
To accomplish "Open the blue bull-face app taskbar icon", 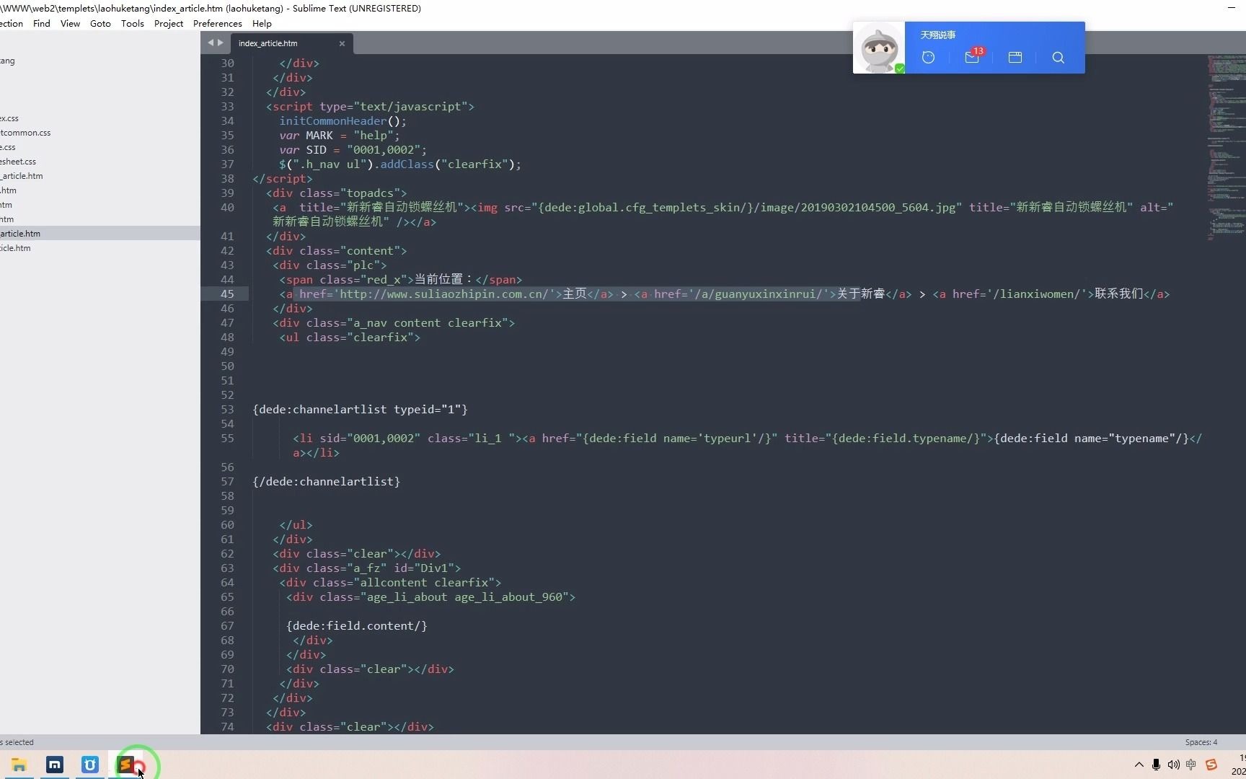I will point(90,765).
